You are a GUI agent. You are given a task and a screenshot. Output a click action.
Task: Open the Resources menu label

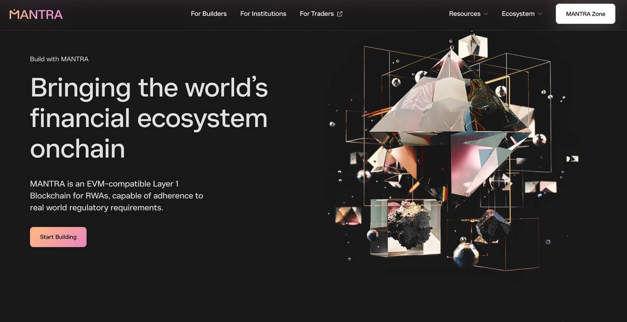pyautogui.click(x=464, y=14)
